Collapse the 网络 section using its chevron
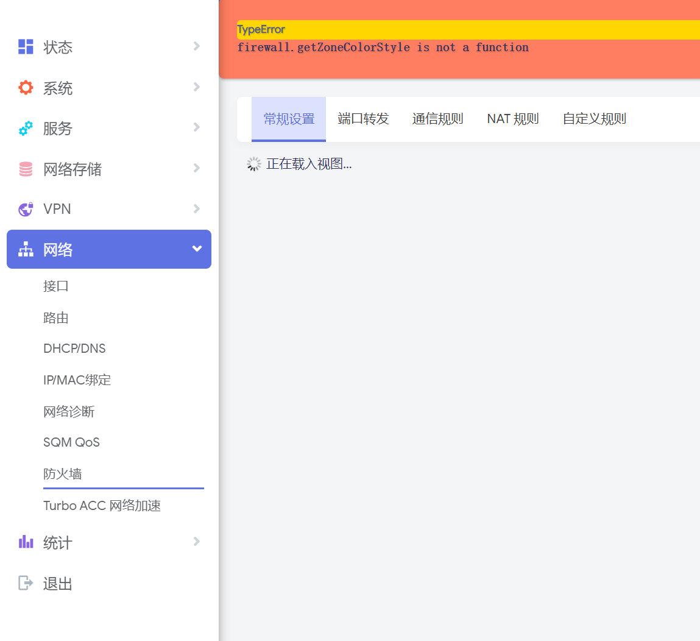 click(x=196, y=249)
